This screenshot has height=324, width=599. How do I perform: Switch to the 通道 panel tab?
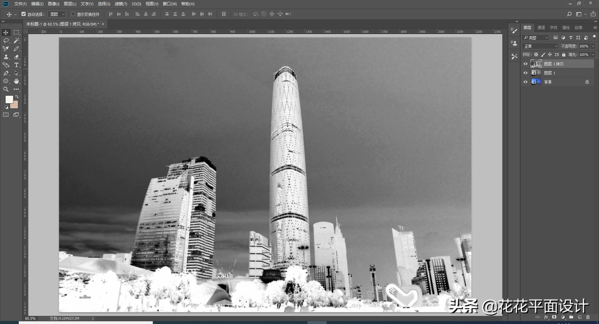tap(541, 27)
